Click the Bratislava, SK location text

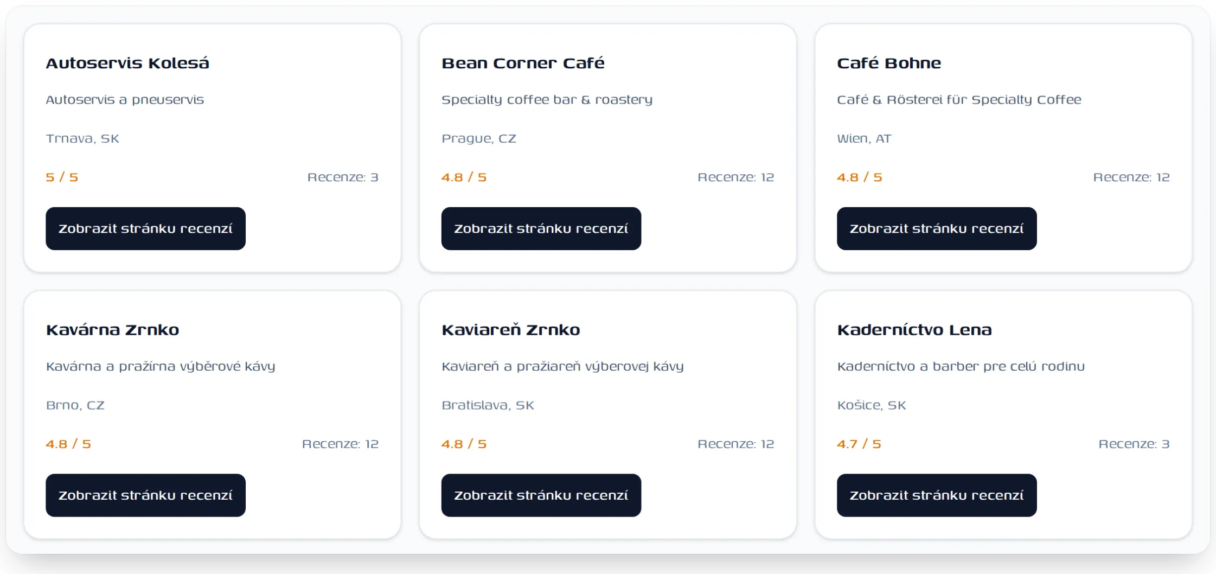[488, 405]
